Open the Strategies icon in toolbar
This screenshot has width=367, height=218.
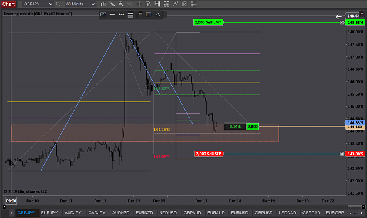pos(184,4)
